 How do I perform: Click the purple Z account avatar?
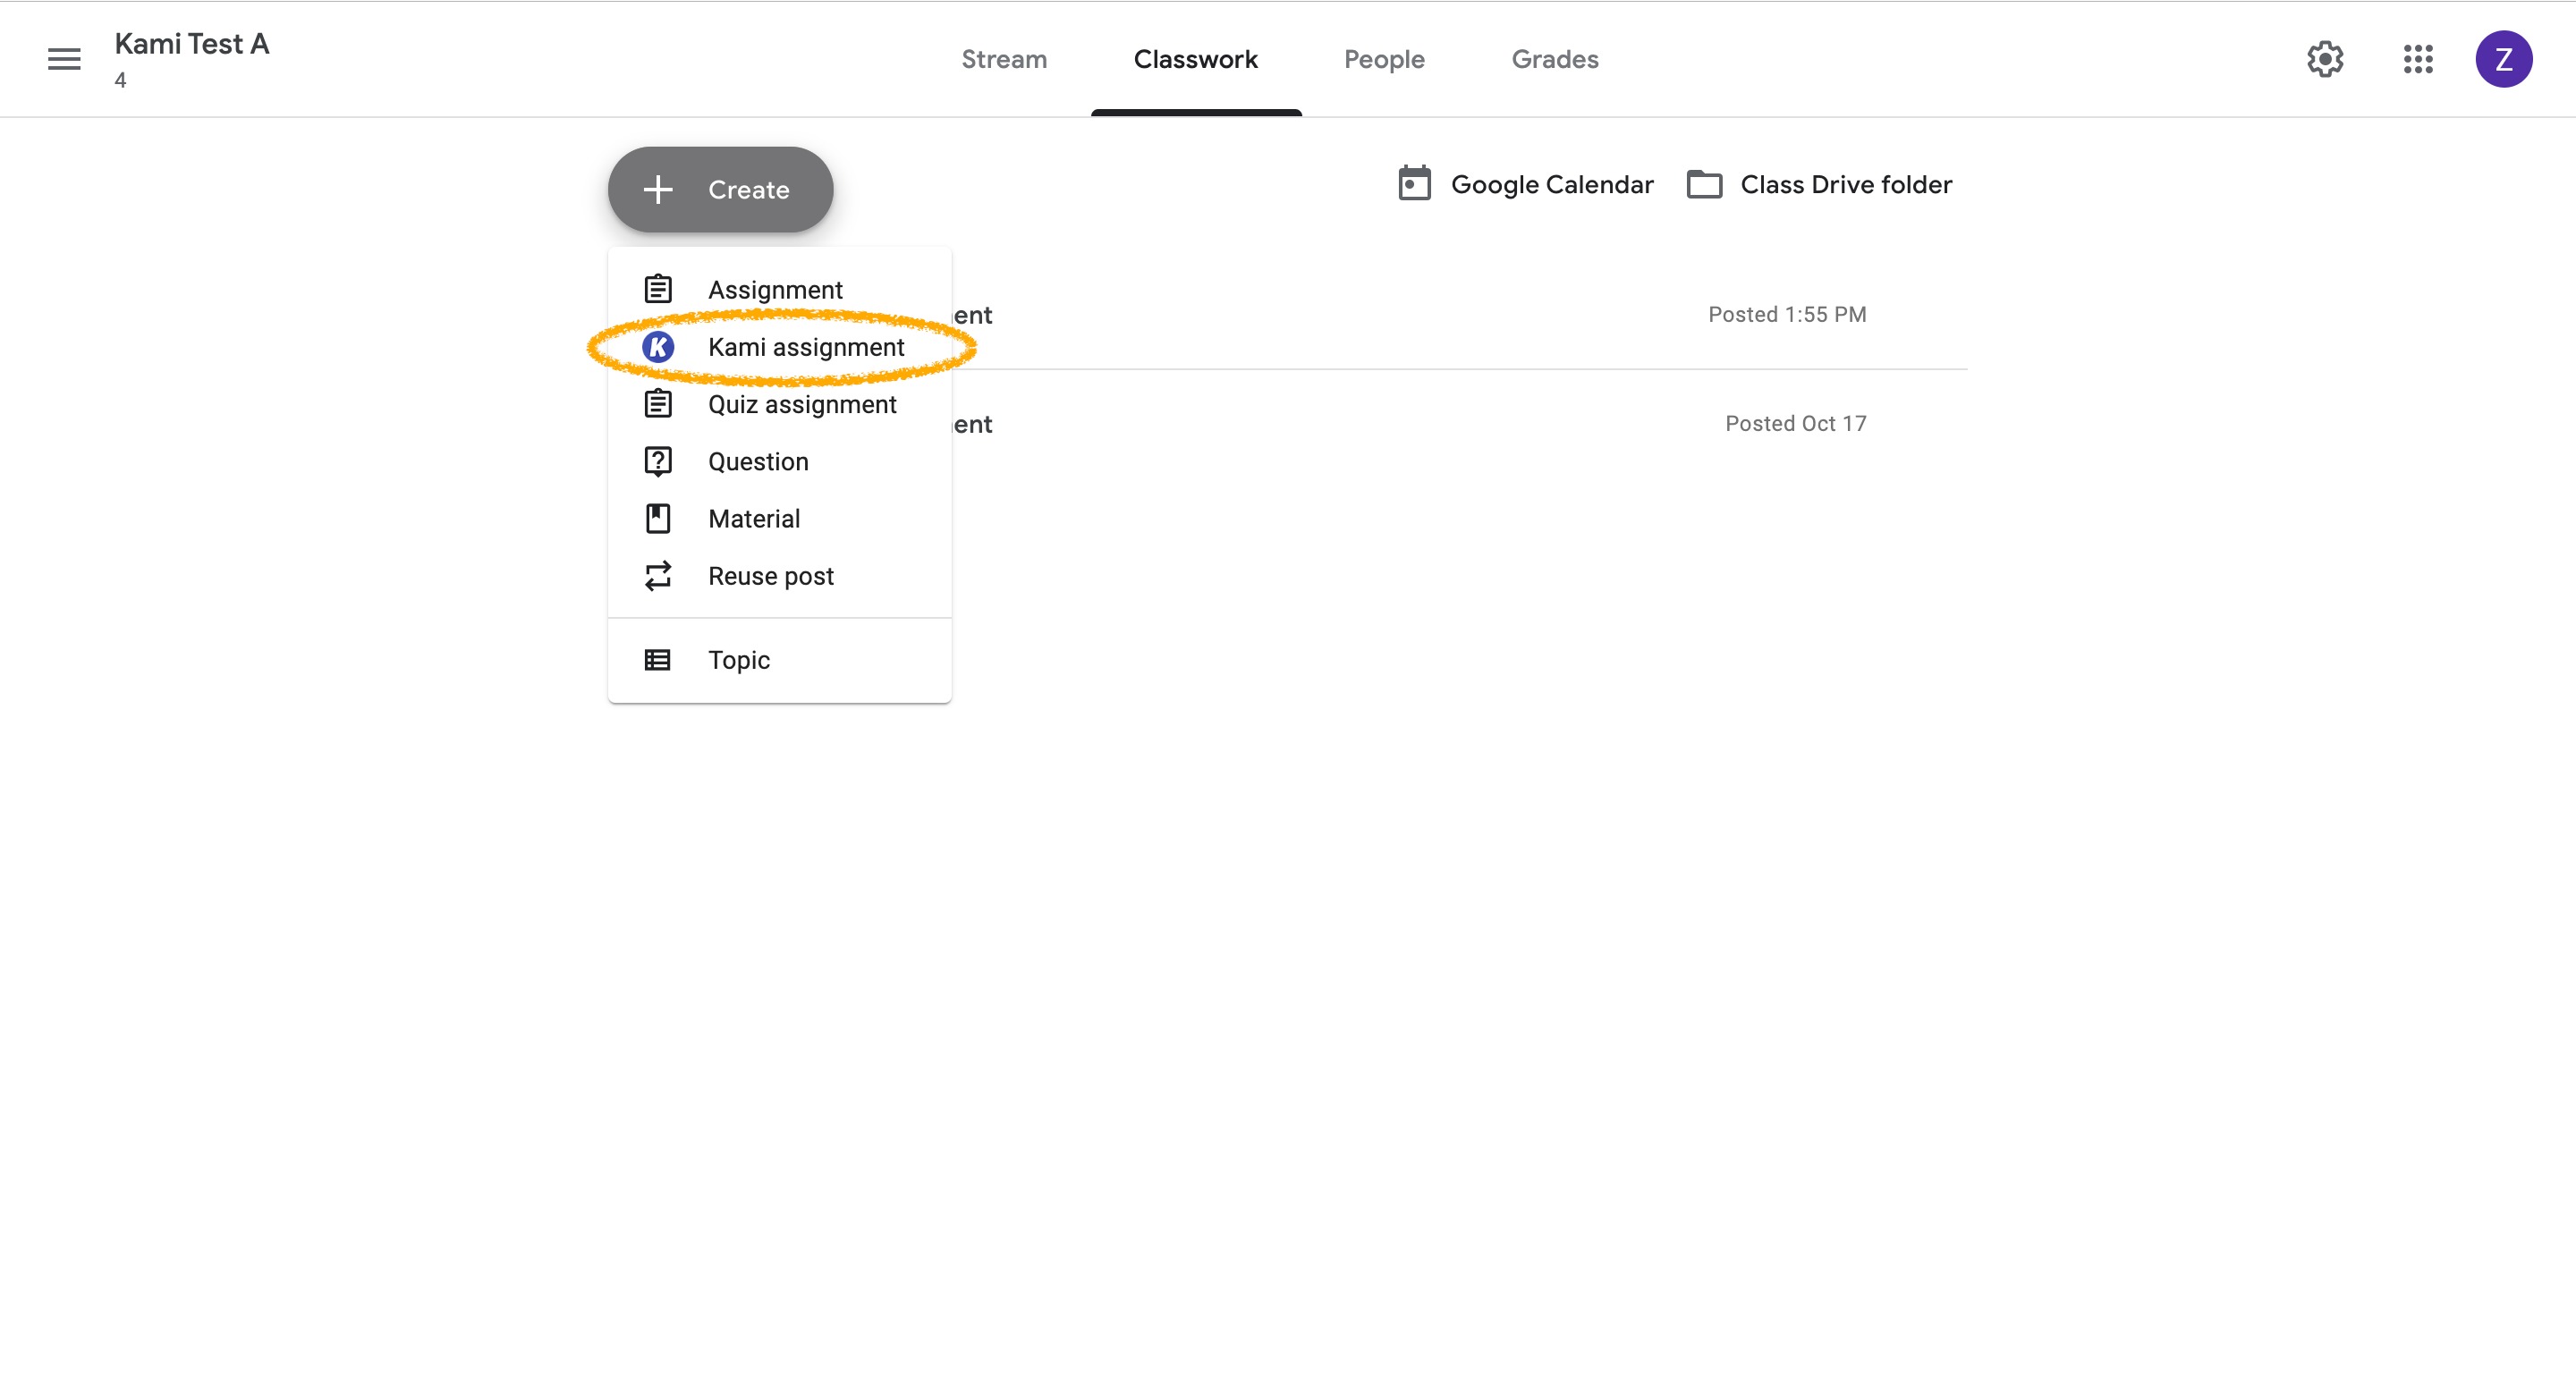point(2503,59)
